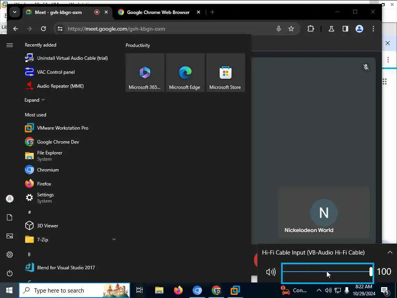Open File Explorer on the taskbar

tap(159, 290)
